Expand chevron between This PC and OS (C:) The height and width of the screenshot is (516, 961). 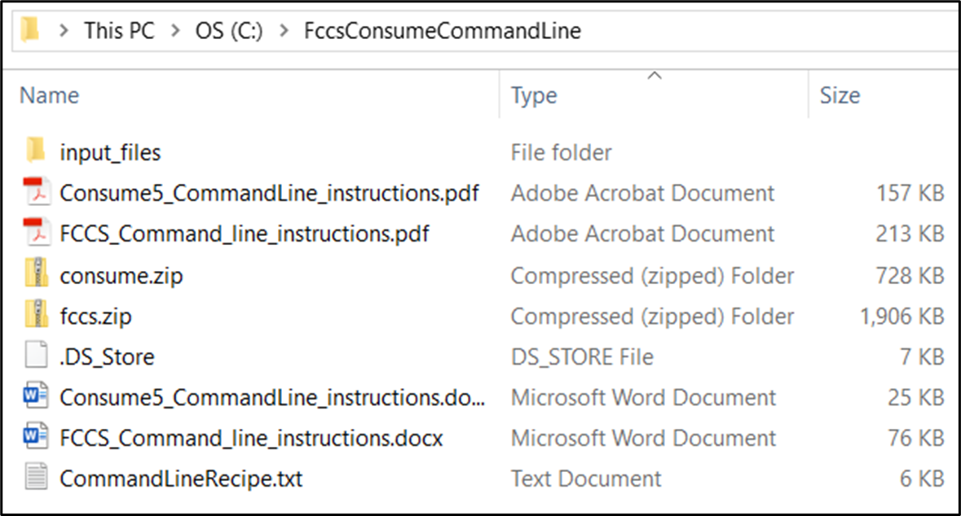[x=174, y=32]
